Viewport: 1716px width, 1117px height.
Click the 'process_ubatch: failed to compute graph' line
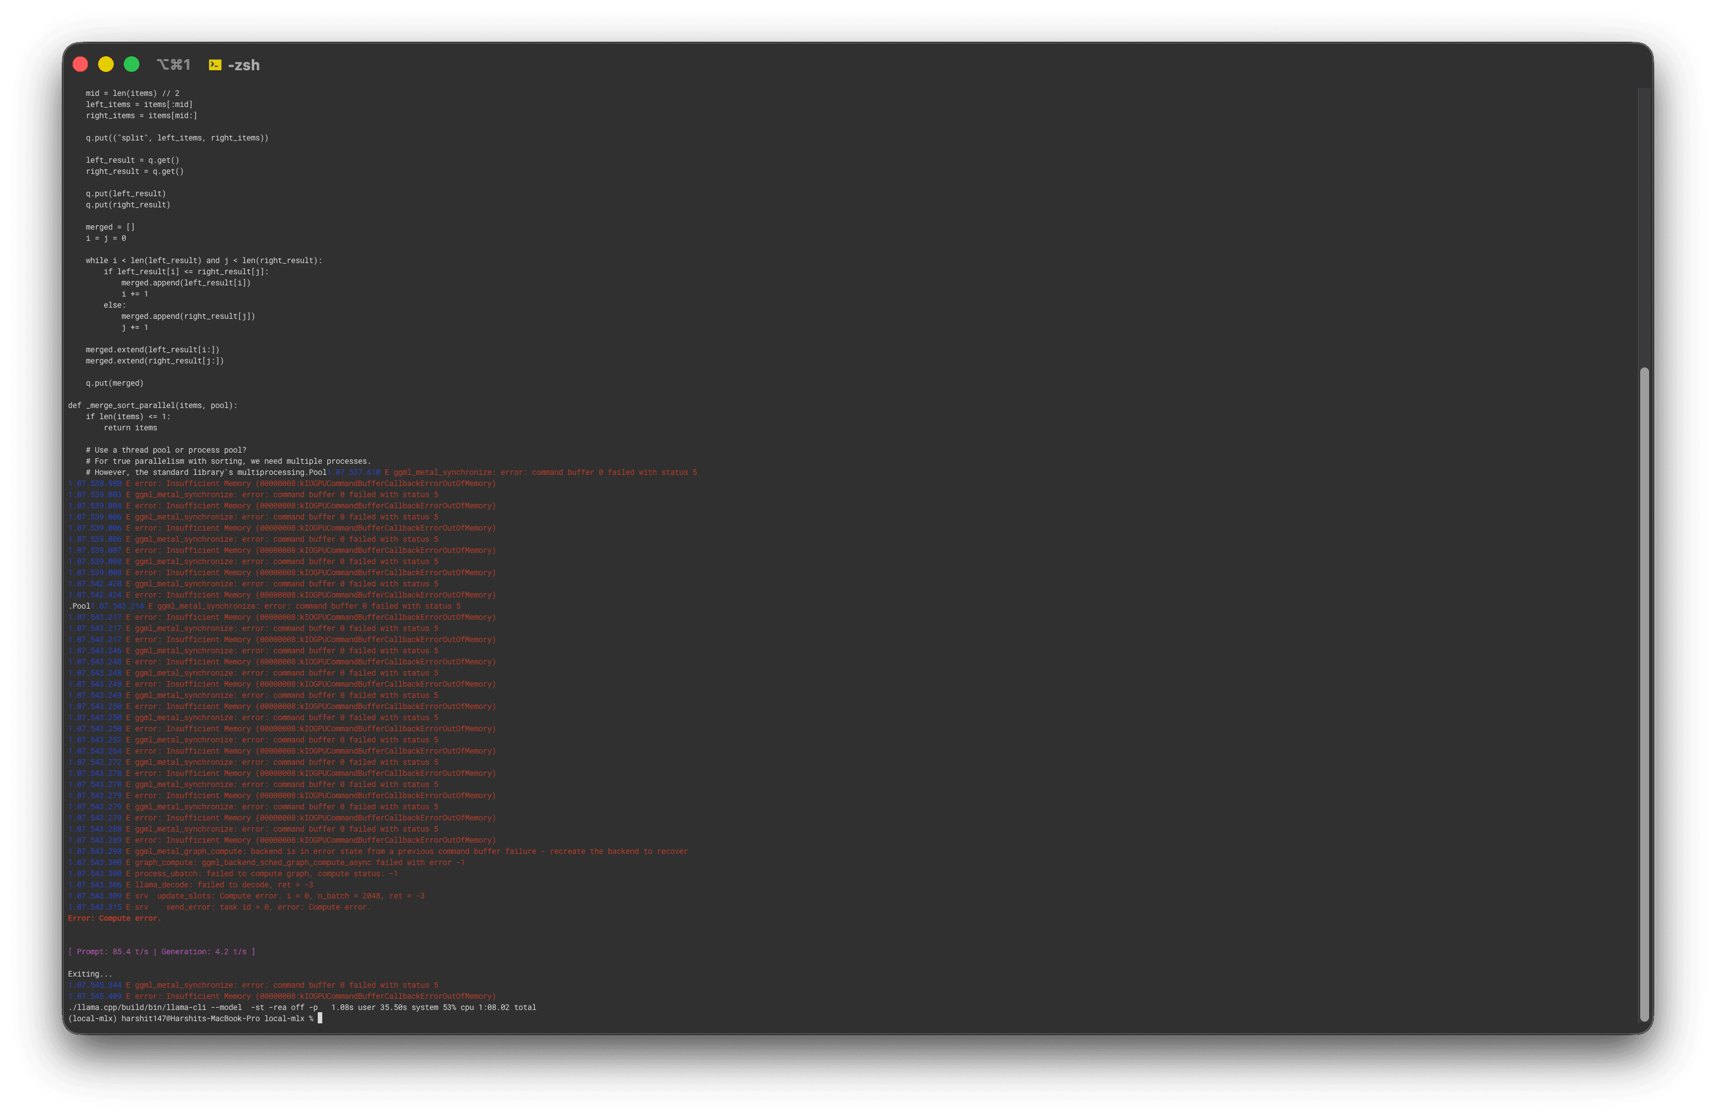point(233,874)
